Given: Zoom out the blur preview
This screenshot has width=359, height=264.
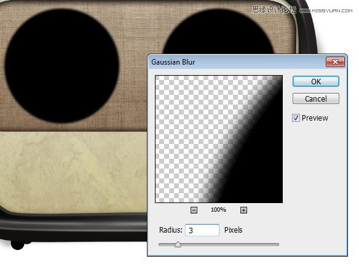Looking at the screenshot, I should 194,210.
